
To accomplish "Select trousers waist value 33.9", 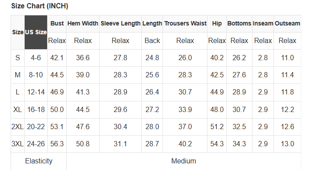I will (185, 109).
